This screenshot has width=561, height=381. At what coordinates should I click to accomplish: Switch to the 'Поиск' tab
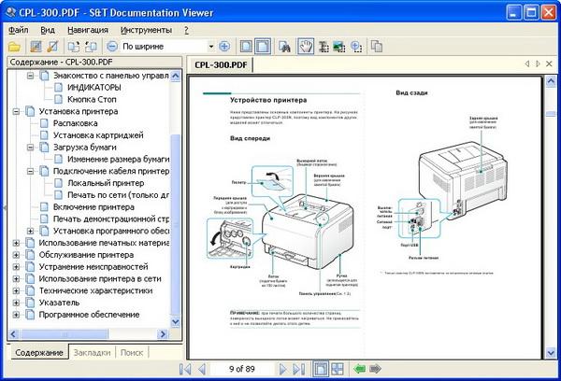pos(132,353)
